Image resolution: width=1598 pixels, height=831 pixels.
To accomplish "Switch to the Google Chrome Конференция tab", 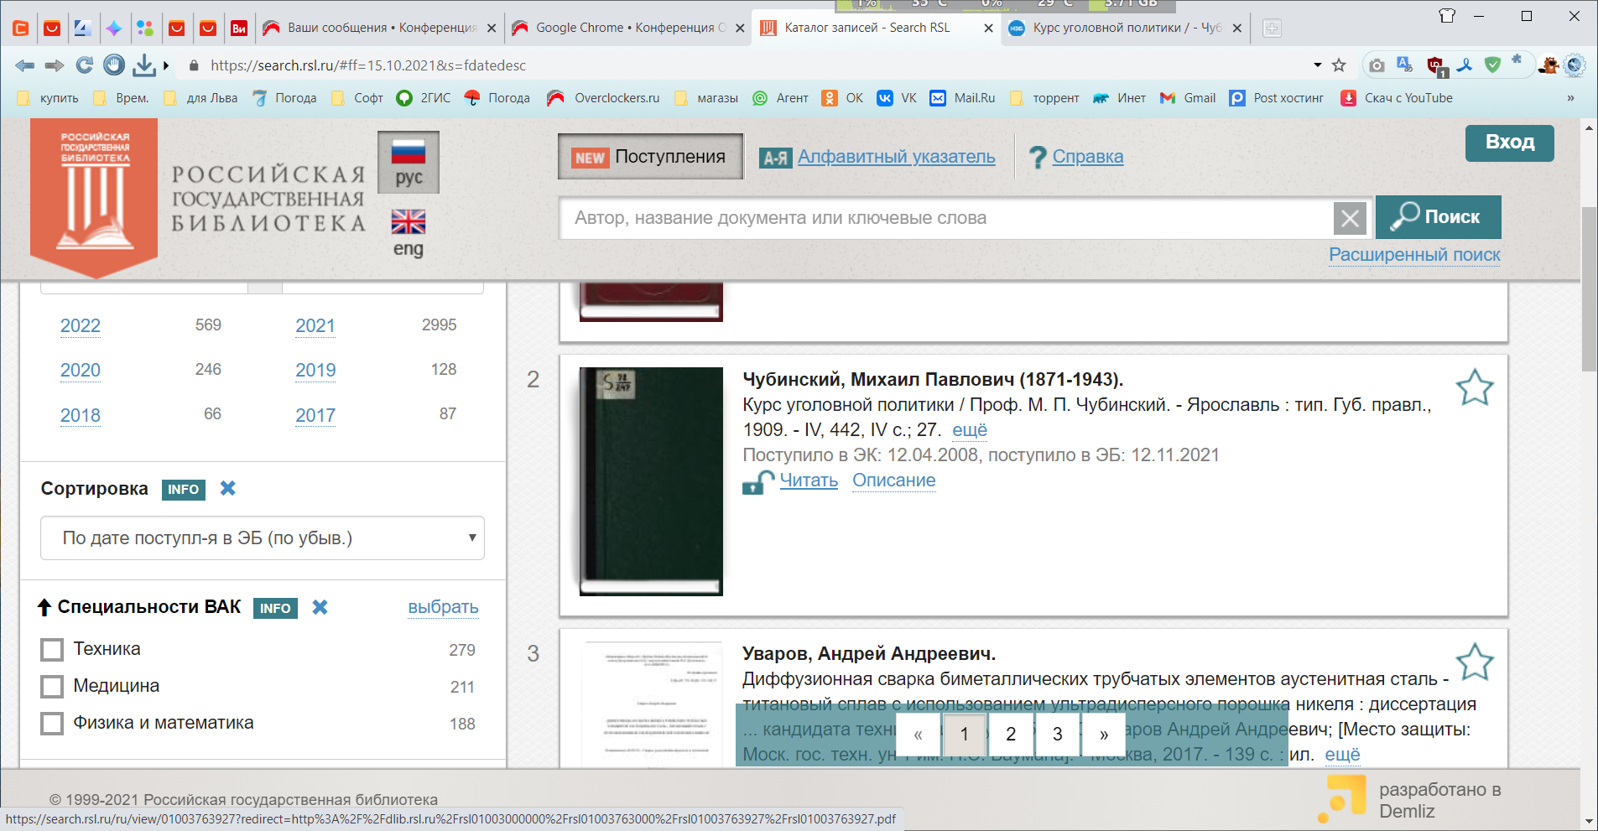I will (x=629, y=29).
